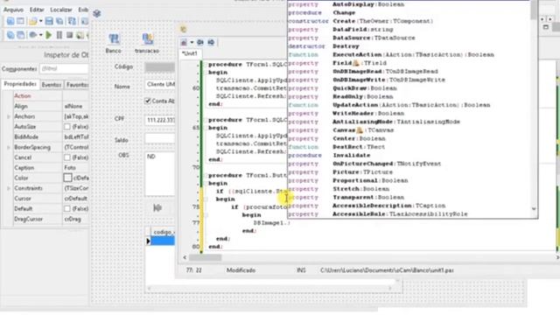Click the Color property clDefault swatch
560x315 pixels.
67,178
